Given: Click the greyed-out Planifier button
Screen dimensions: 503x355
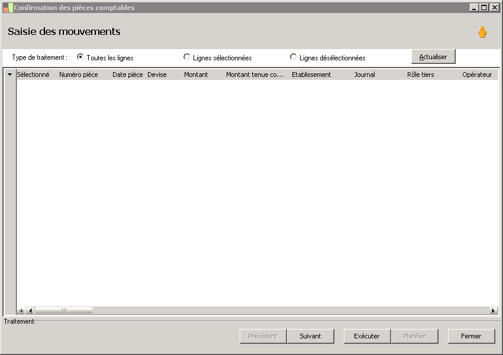Looking at the screenshot, I should (414, 336).
